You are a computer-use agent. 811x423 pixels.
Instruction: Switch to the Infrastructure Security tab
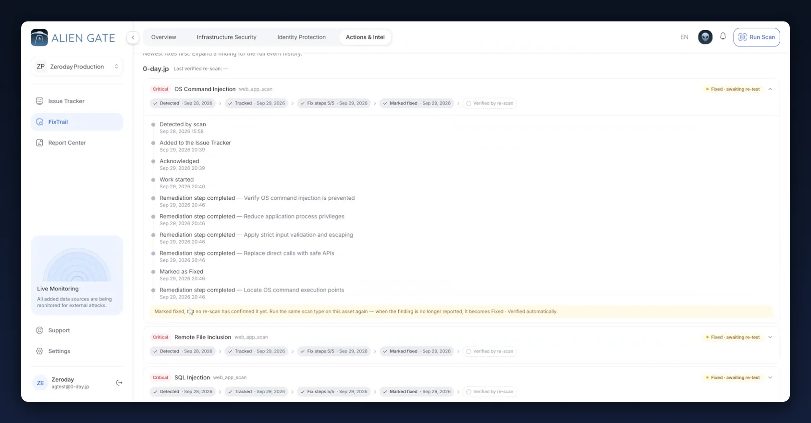coord(226,37)
